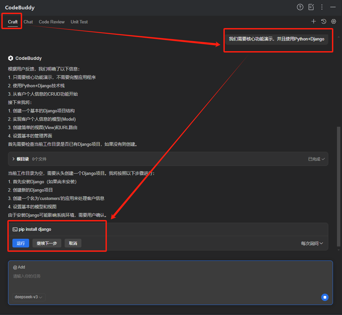Open the 已完成 status dropdown
The height and width of the screenshot is (315, 342).
click(316, 159)
